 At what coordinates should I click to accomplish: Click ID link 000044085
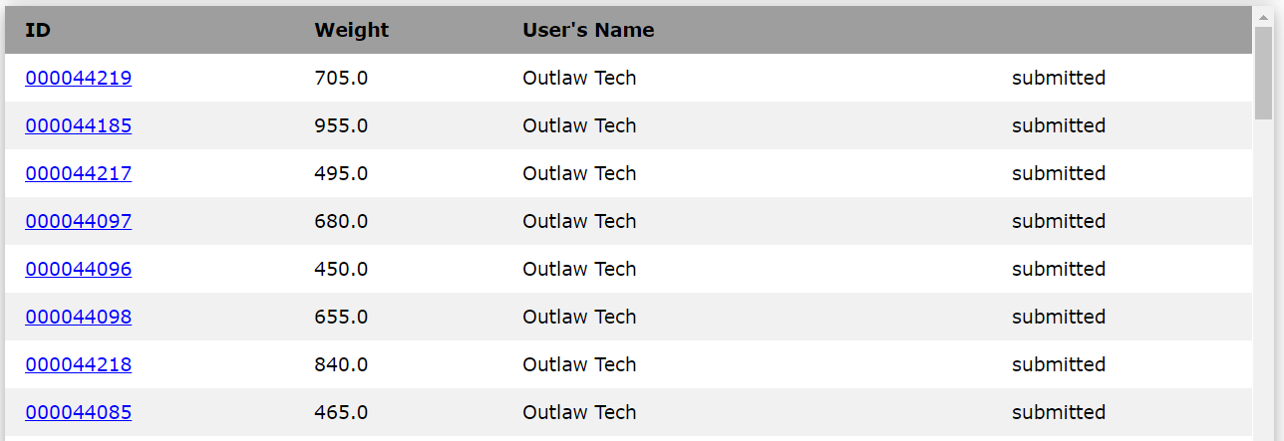pyautogui.click(x=78, y=412)
